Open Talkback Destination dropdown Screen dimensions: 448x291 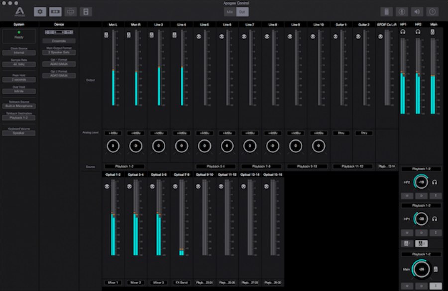(x=19, y=118)
